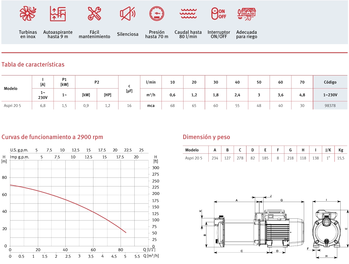Click the ON/OFF switch icon
Viewport: 349px width, 264px height.
point(219,14)
